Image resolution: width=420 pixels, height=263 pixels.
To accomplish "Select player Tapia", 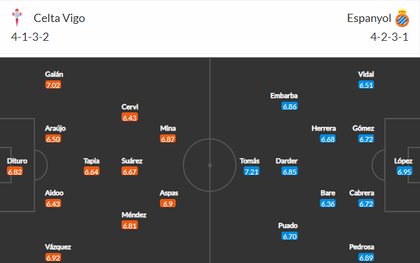I will click(x=92, y=161).
